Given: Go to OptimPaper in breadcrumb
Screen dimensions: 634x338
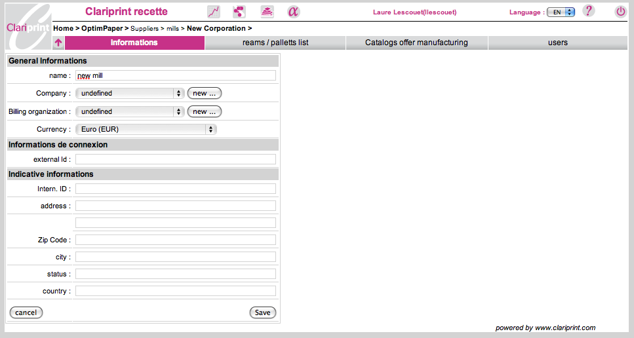Looking at the screenshot, I should tap(102, 29).
